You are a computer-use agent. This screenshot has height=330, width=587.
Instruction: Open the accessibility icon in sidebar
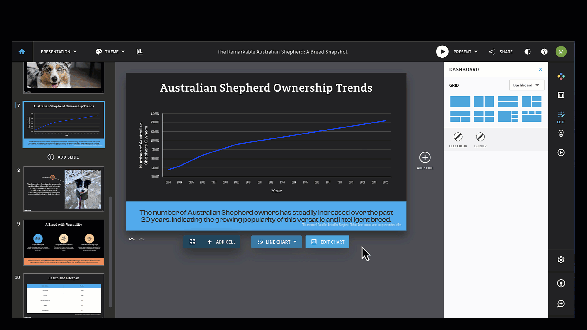[561, 283]
